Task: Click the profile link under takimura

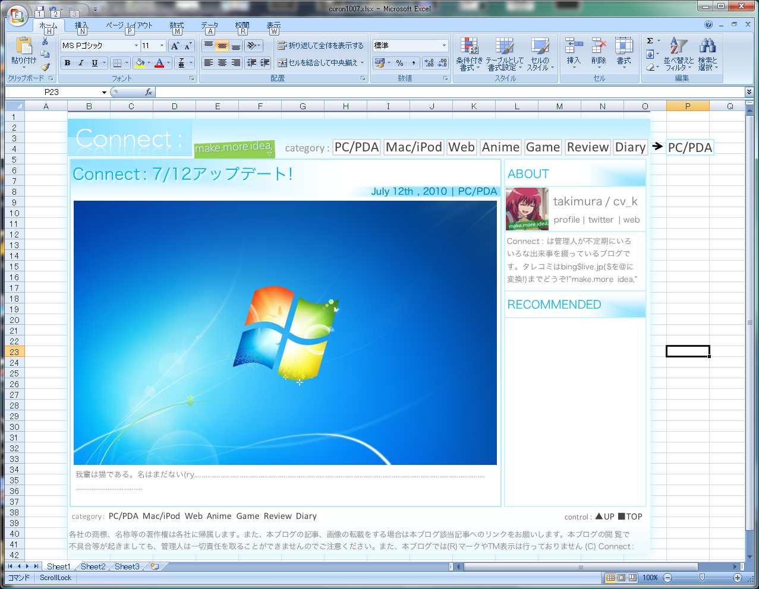Action: (566, 220)
